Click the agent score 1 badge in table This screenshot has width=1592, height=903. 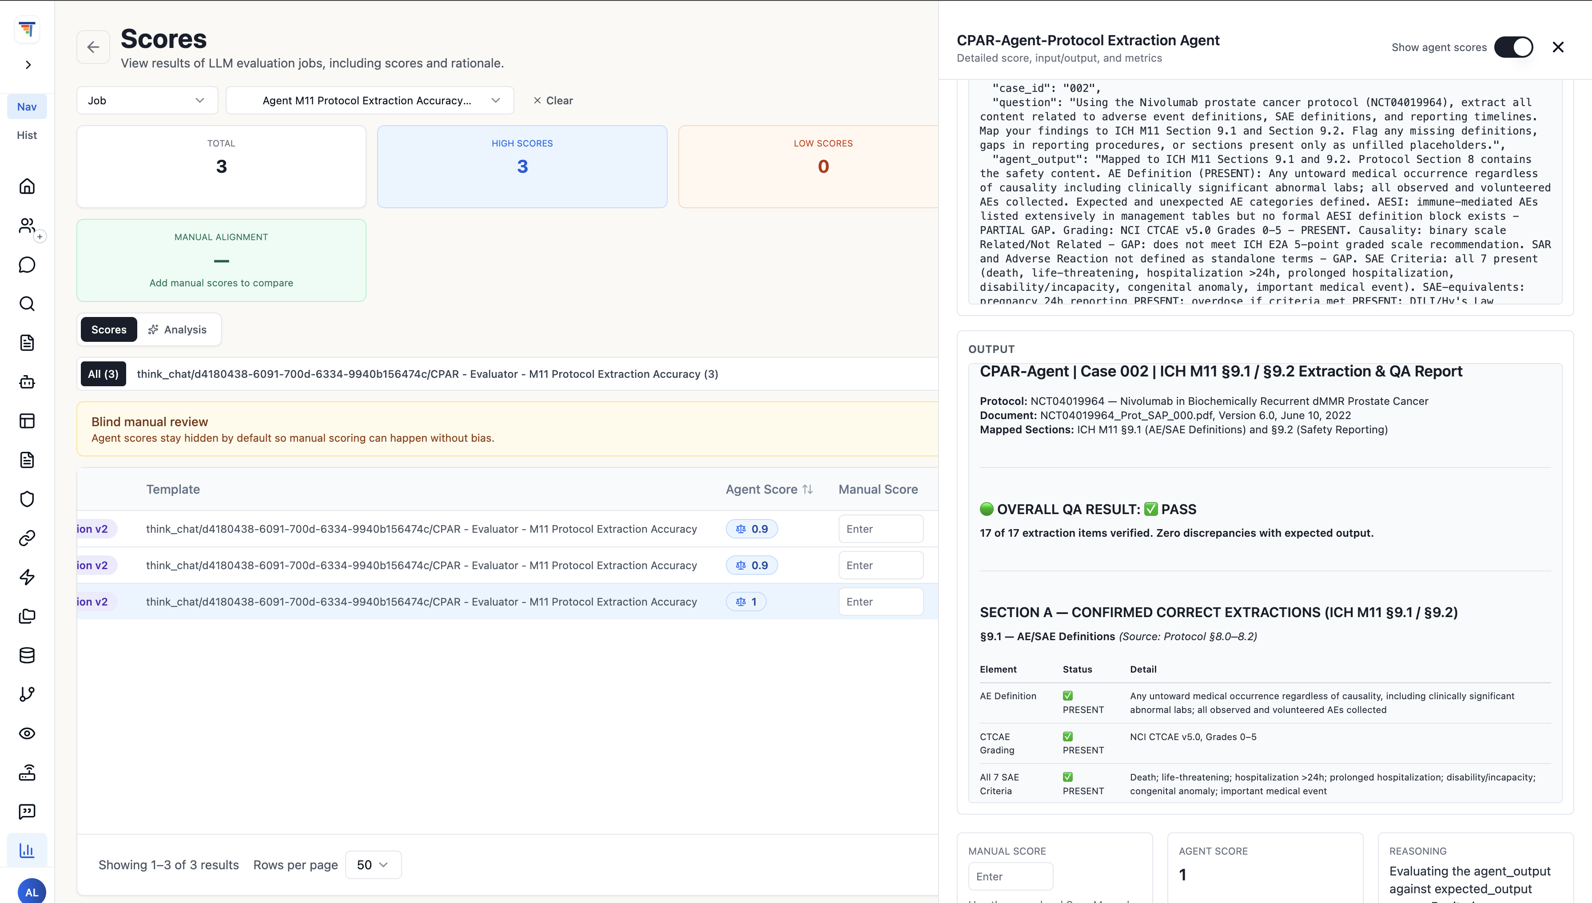pyautogui.click(x=746, y=602)
